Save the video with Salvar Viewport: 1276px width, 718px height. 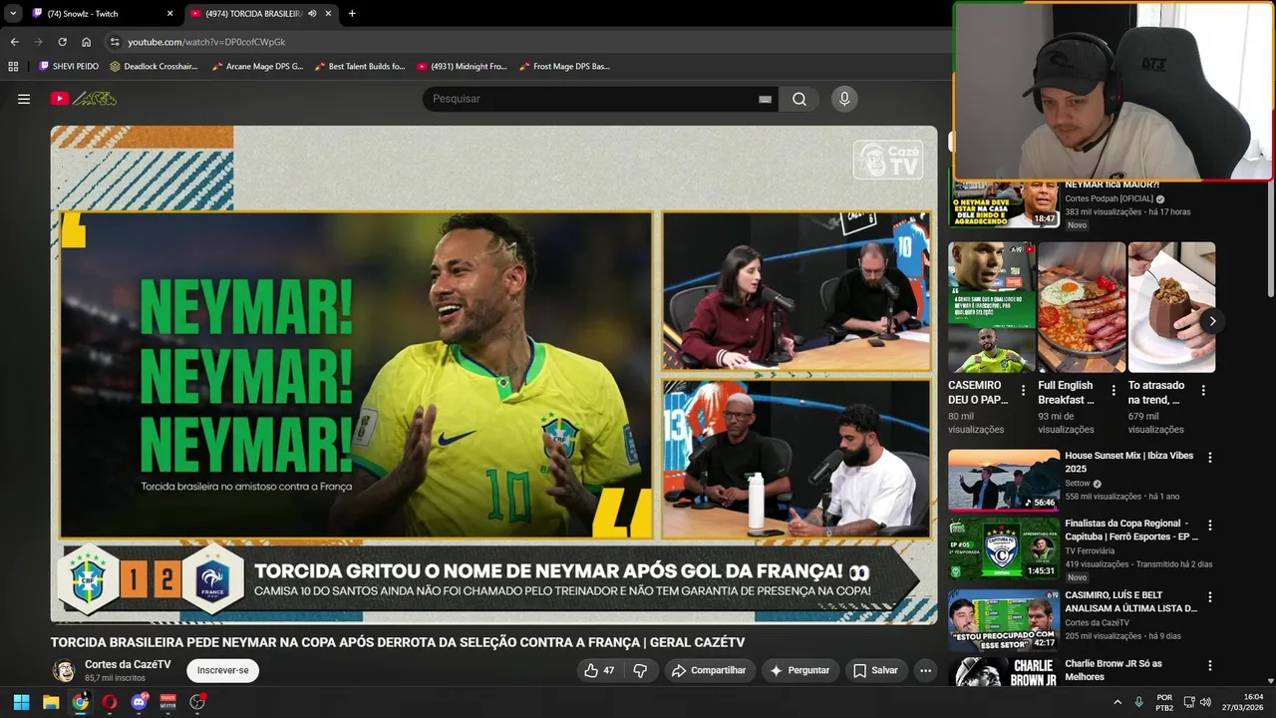874,670
